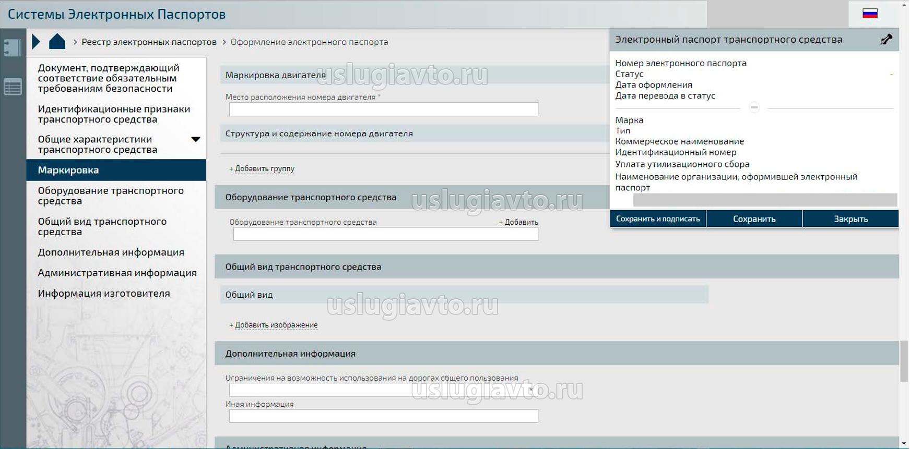Open the notebook icon in left sidebar
Image resolution: width=910 pixels, height=449 pixels.
point(13,47)
